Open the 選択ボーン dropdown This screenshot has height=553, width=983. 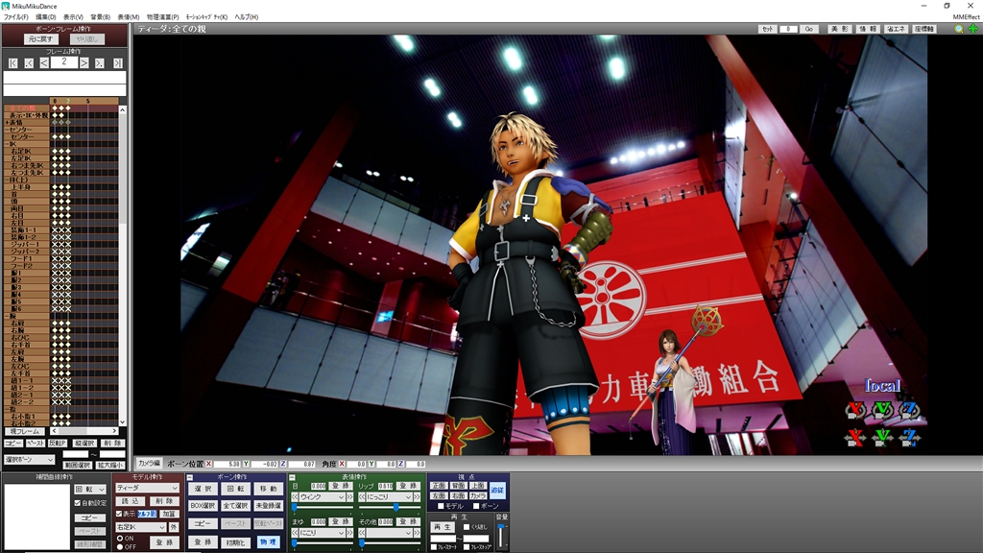[x=30, y=460]
